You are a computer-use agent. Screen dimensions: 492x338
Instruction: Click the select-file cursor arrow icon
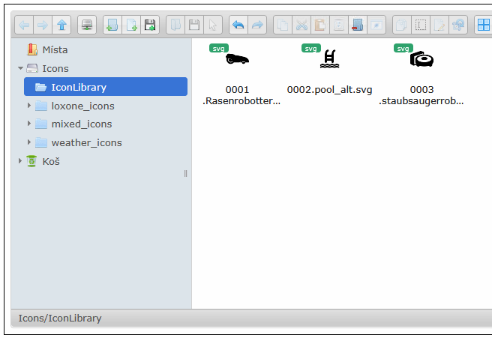pos(213,25)
